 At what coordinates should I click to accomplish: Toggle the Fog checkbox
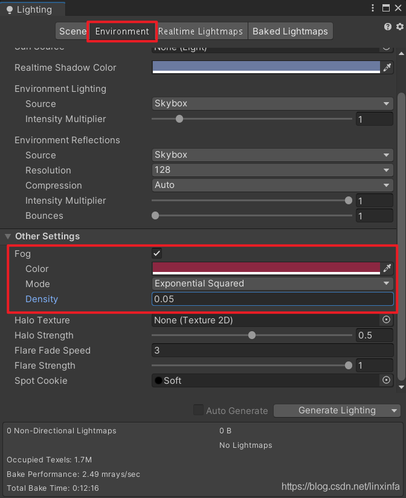(157, 253)
